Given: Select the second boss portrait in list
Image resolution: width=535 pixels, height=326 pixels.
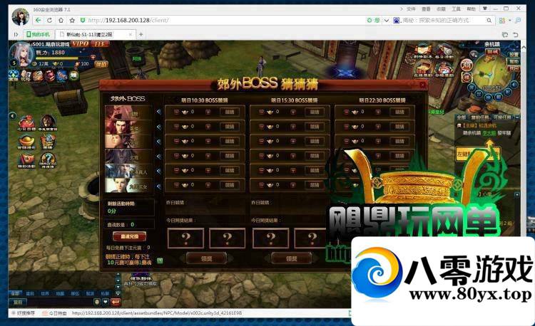Looking at the screenshot, I should pyautogui.click(x=128, y=127).
